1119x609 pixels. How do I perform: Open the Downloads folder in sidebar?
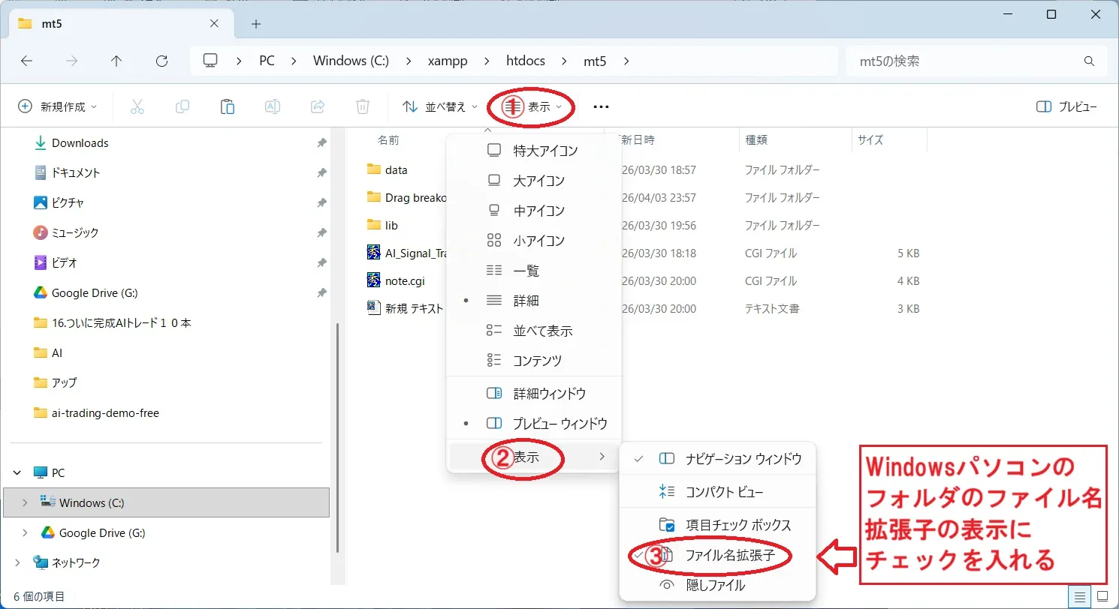80,142
